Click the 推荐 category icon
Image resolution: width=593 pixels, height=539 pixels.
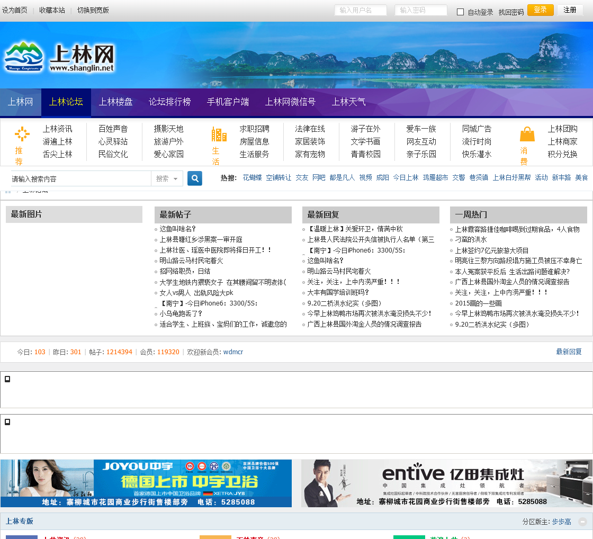pyautogui.click(x=22, y=134)
